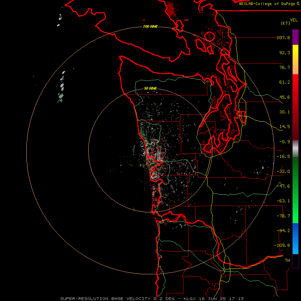Select the VEL legend title
The image size is (301, 301).
[294, 20]
